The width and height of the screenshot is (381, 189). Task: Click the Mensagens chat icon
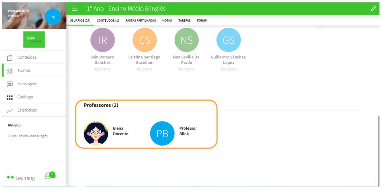click(10, 84)
